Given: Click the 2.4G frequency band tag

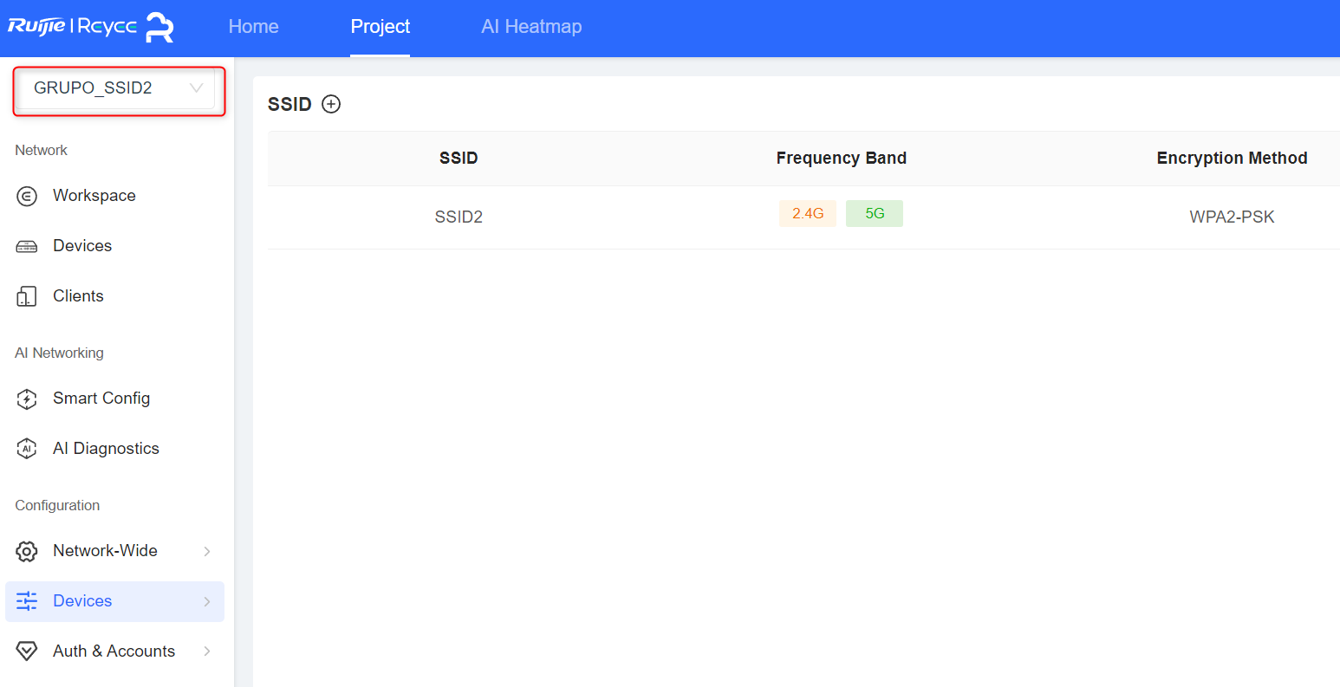Looking at the screenshot, I should 808,213.
